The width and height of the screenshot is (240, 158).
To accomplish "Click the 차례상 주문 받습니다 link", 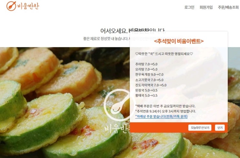I will click(x=161, y=116).
